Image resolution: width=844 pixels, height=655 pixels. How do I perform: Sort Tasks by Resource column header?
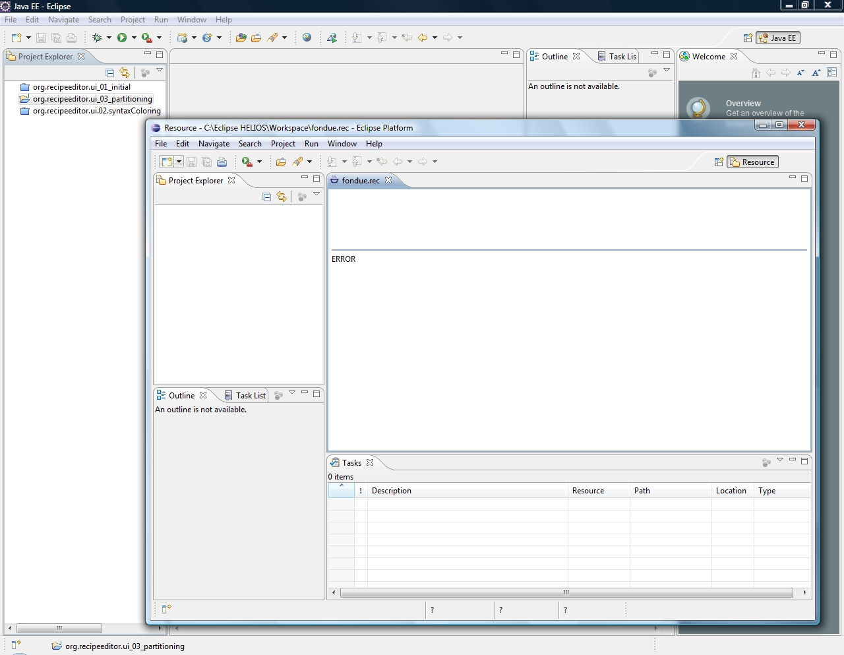[599, 491]
